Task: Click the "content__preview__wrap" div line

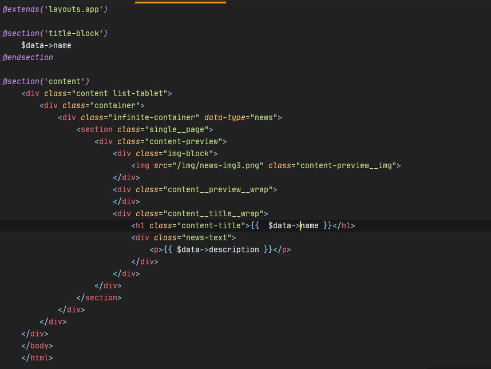Action: pos(195,190)
